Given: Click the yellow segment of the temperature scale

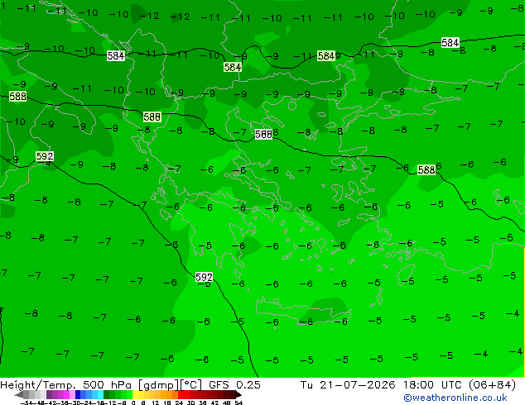Looking at the screenshot, I should [136, 394].
